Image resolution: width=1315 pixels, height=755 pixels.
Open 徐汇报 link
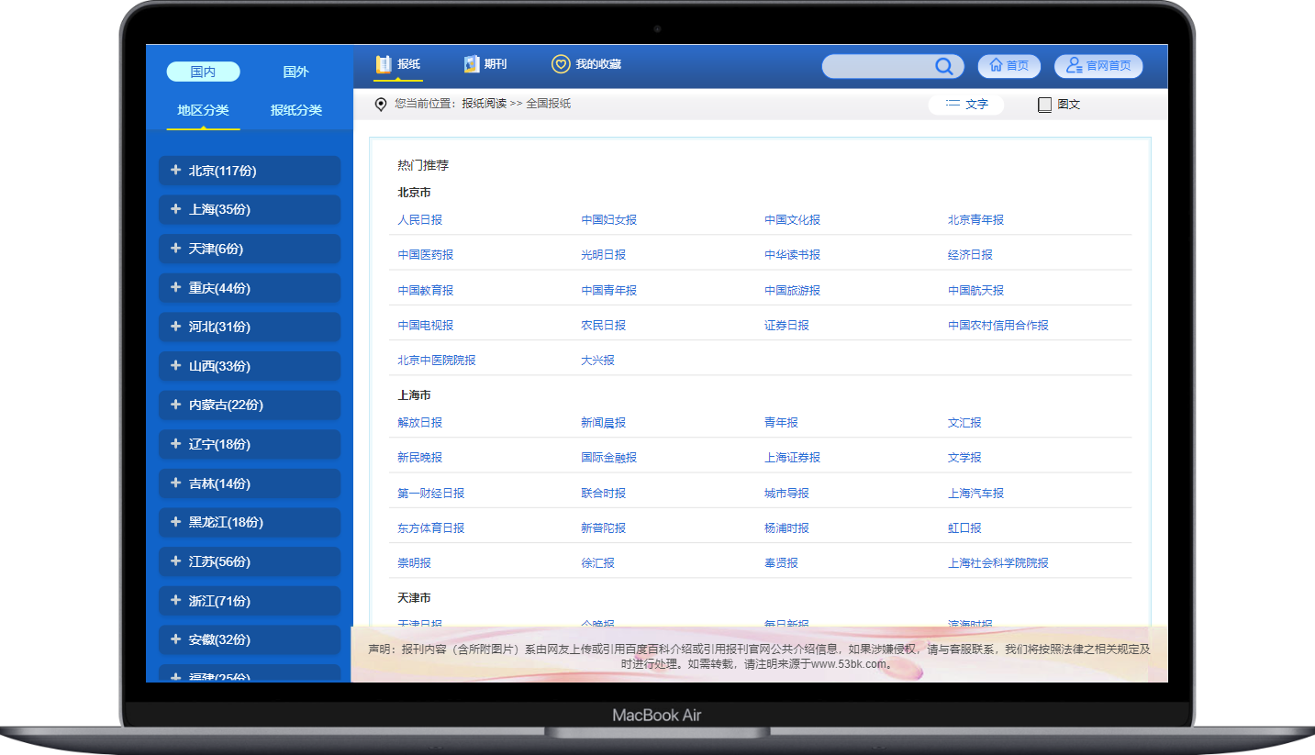tap(597, 563)
